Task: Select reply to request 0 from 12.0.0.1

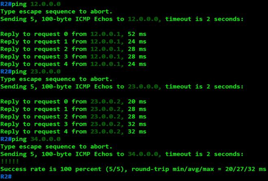Action: click(x=73, y=34)
